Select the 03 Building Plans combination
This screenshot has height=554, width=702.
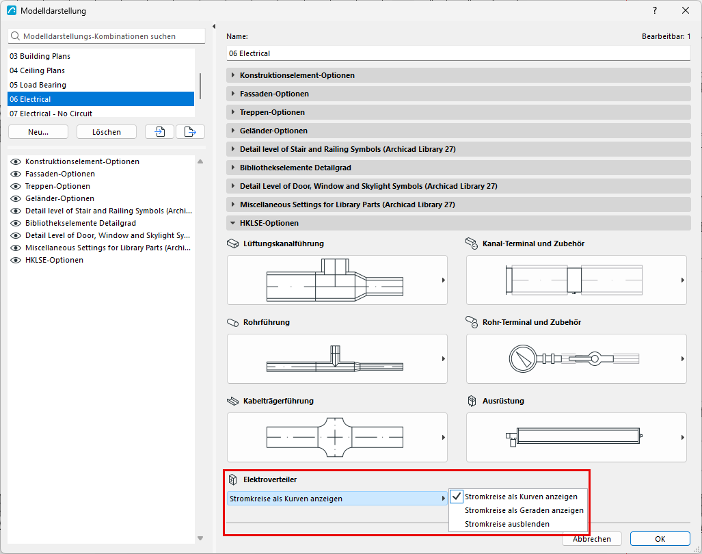pyautogui.click(x=100, y=56)
